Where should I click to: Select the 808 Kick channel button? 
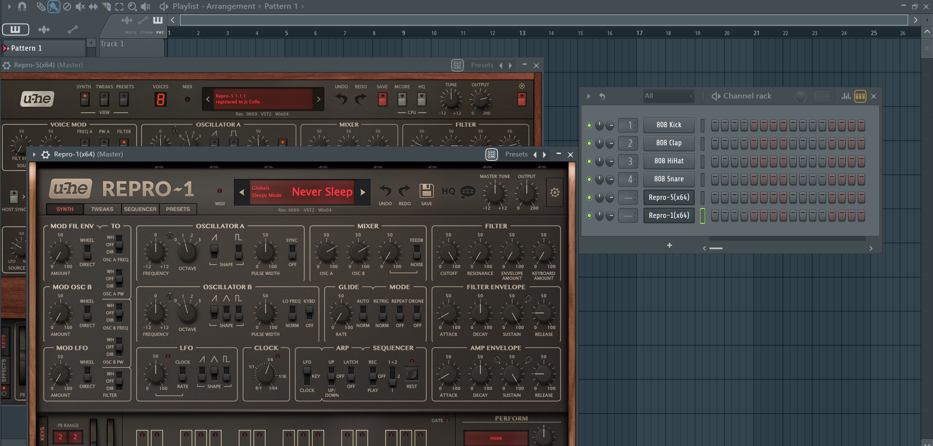tap(669, 125)
